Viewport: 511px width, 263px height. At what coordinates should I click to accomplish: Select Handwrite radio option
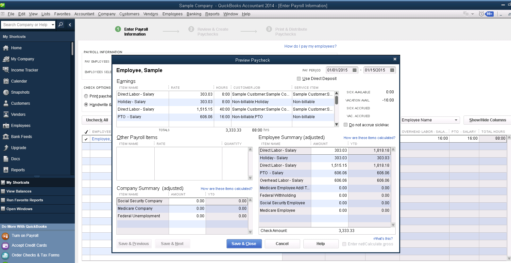(86, 105)
